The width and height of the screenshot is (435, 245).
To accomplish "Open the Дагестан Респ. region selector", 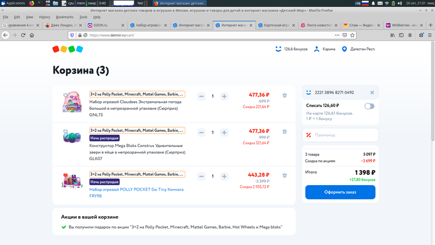I will 359,49.
